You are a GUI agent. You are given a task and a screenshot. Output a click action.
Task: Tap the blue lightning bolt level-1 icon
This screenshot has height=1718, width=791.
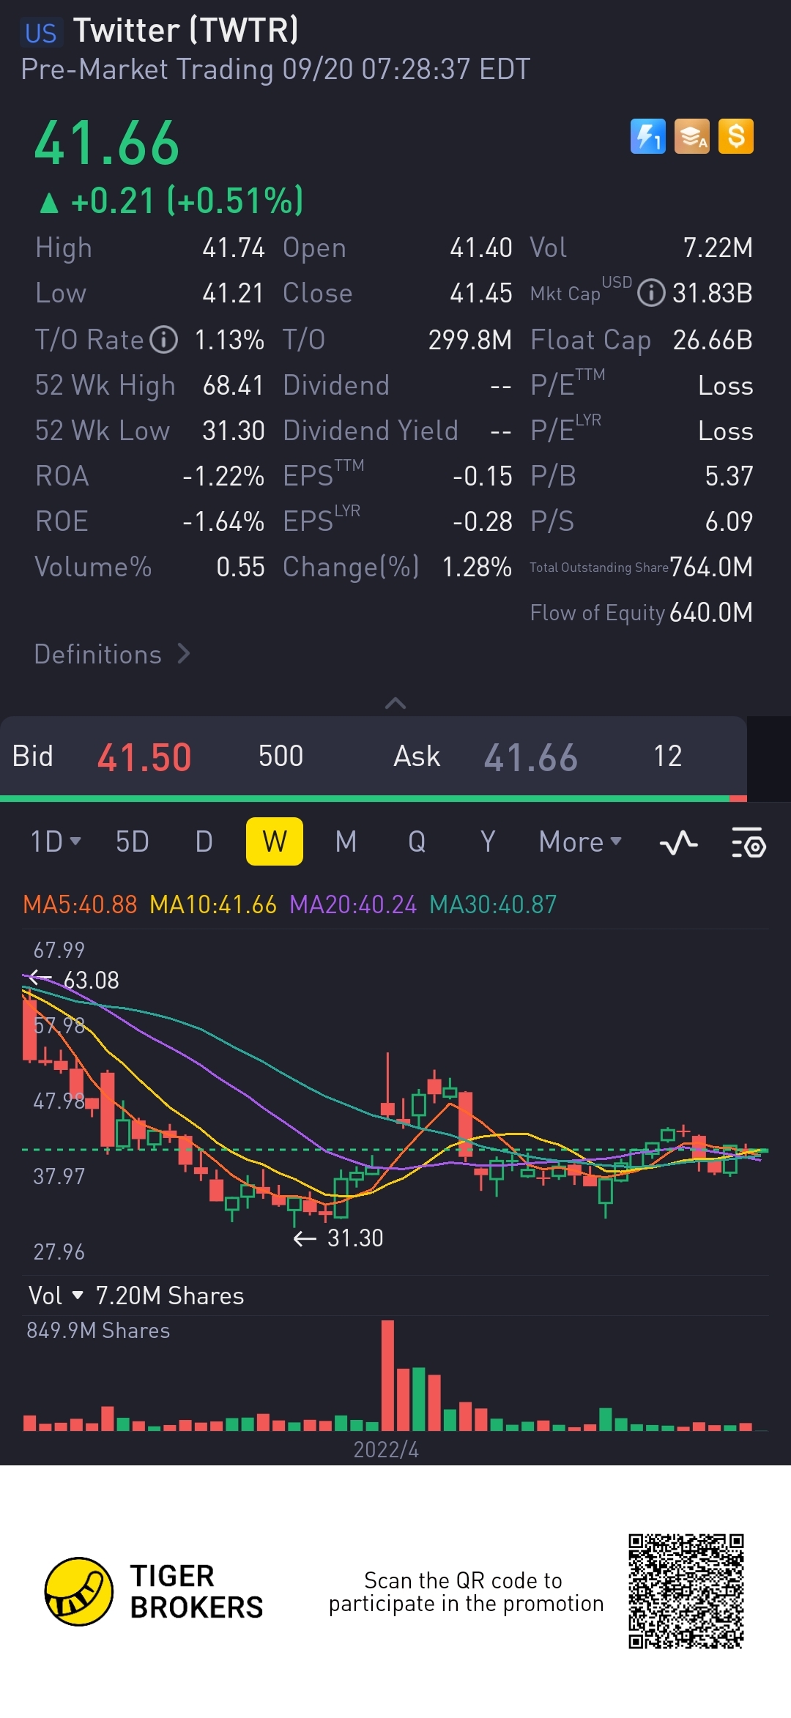pos(648,136)
